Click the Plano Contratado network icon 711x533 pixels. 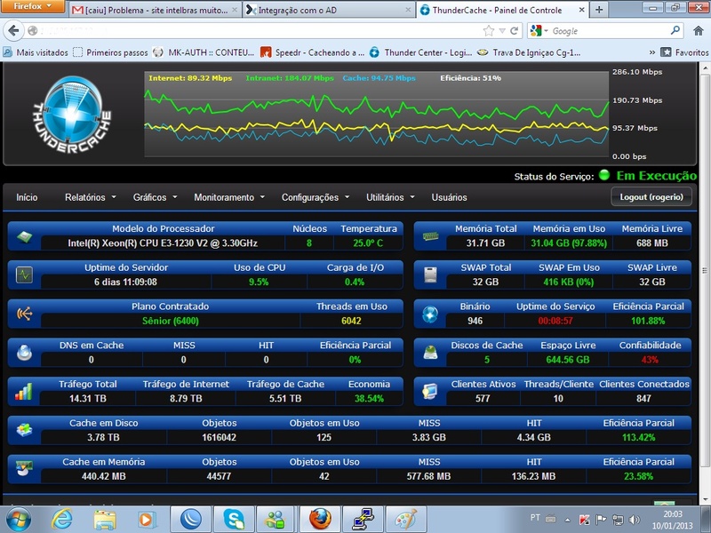[25, 314]
